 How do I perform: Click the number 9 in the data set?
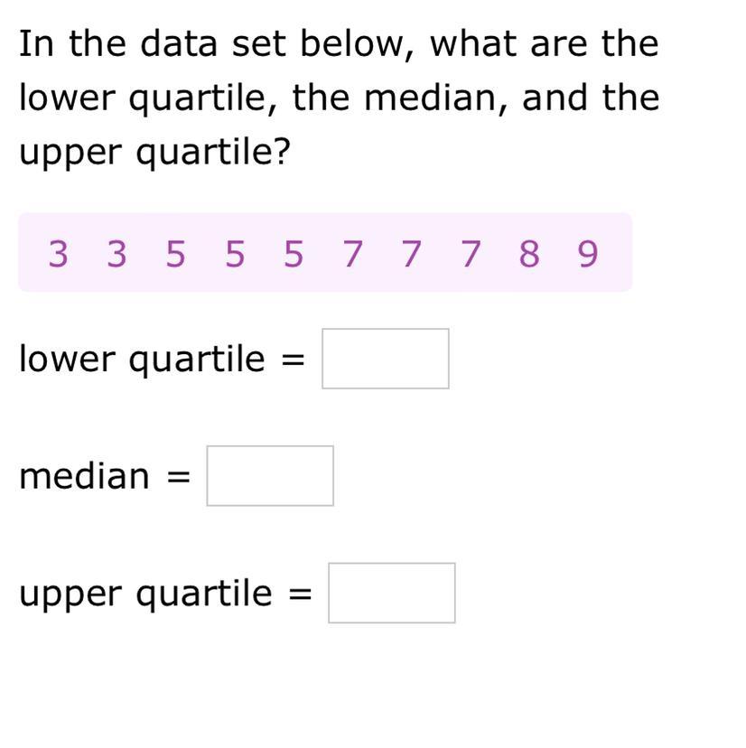pos(588,254)
